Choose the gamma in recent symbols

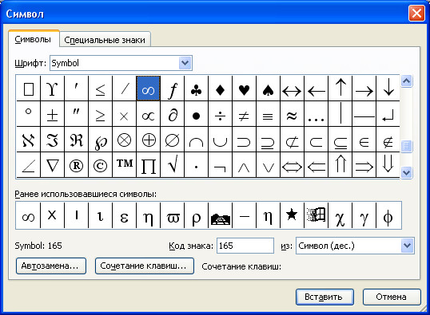(x=364, y=215)
